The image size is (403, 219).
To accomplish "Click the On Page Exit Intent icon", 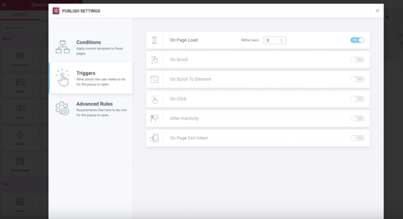I will coord(154,138).
